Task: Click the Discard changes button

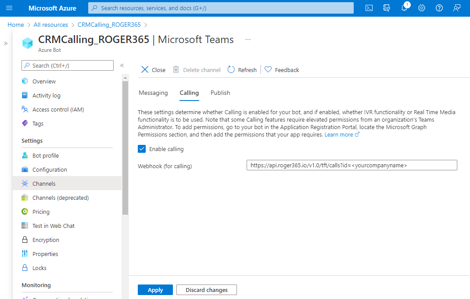Action: click(206, 290)
